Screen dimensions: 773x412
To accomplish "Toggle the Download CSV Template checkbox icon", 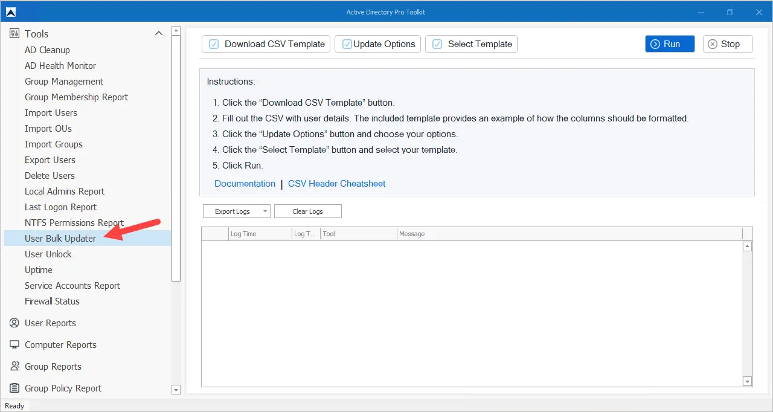I will coord(214,44).
